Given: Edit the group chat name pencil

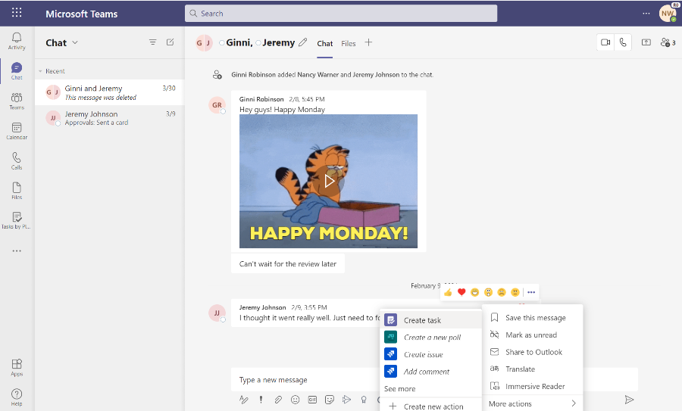Looking at the screenshot, I should tap(303, 42).
